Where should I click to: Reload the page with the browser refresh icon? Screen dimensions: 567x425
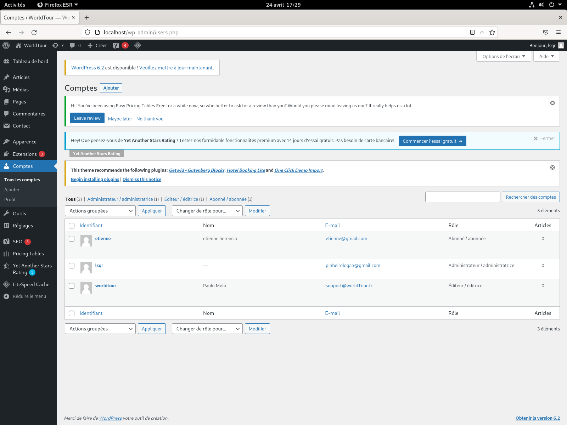[x=34, y=33]
